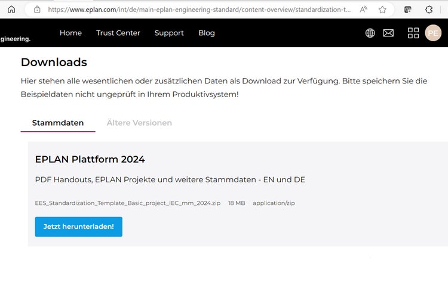Bookmark page with star icon
The height and width of the screenshot is (298, 448).
[x=382, y=10]
